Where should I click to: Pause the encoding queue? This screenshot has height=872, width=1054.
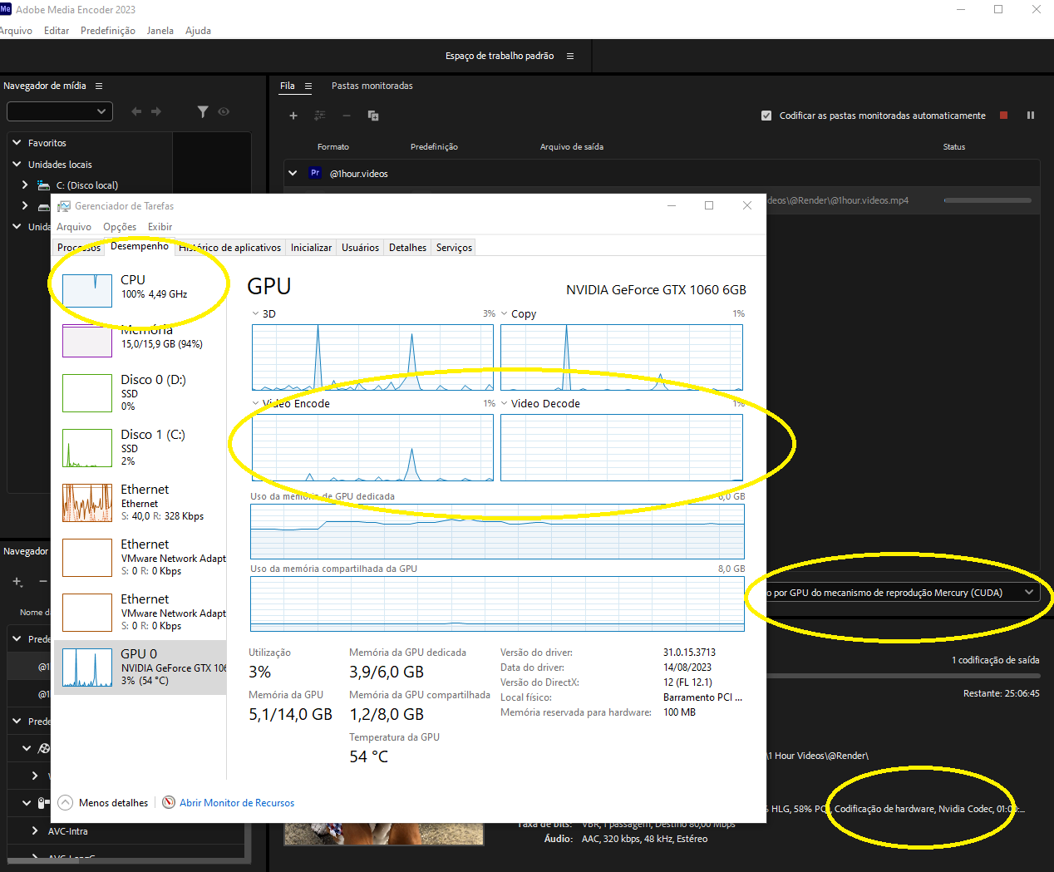pos(1031,115)
